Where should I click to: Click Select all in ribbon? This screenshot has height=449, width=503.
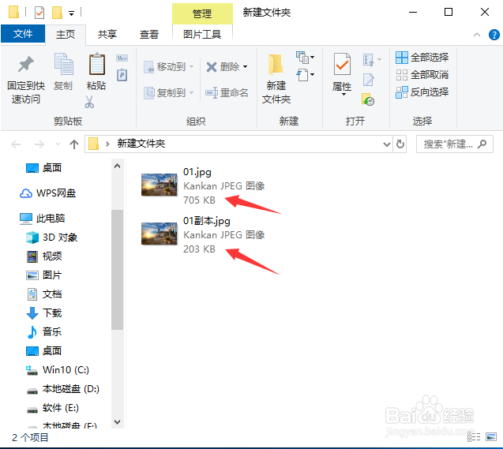click(x=422, y=58)
